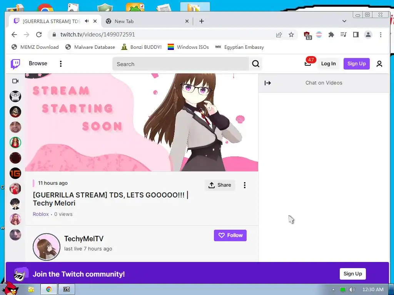Open the Browse page
Viewport: 394px width, 295px height.
coord(38,63)
